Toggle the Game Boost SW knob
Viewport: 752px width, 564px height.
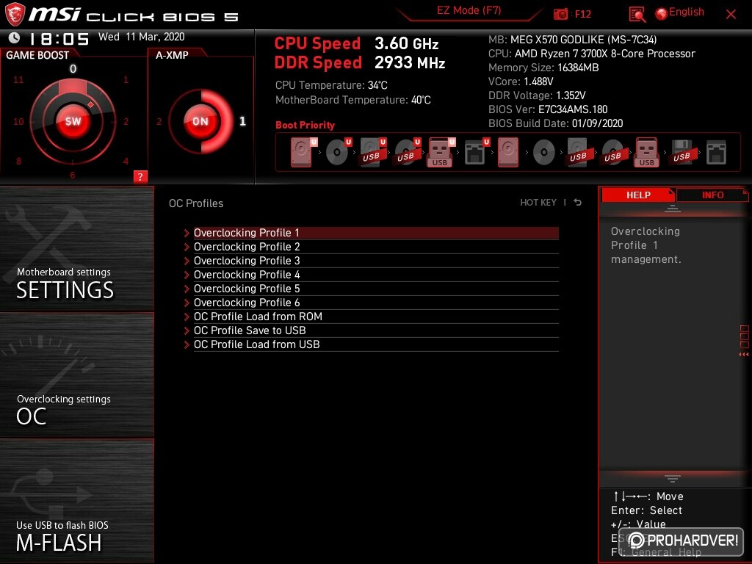point(73,121)
